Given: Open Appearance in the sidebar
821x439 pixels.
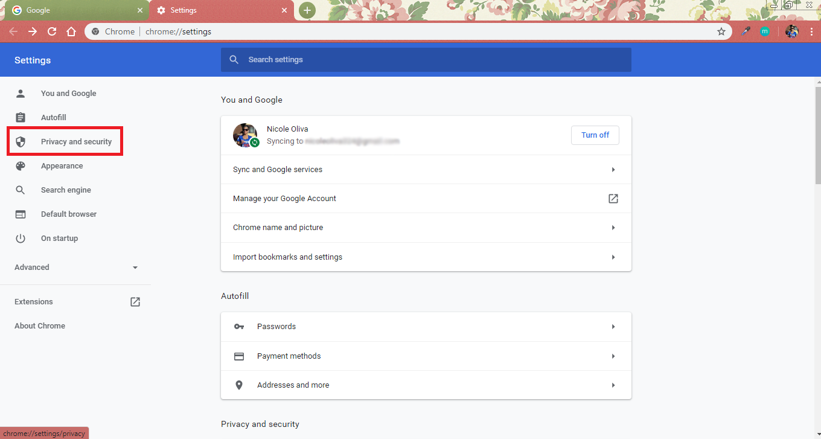Looking at the screenshot, I should pyautogui.click(x=62, y=166).
